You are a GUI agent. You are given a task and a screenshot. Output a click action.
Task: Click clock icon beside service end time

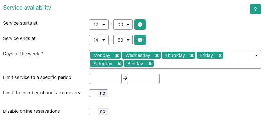pyautogui.click(x=140, y=40)
